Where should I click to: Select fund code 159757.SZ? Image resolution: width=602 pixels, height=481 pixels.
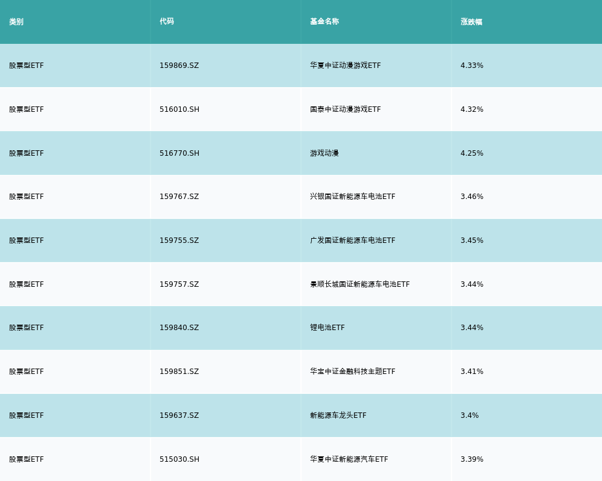tap(179, 284)
